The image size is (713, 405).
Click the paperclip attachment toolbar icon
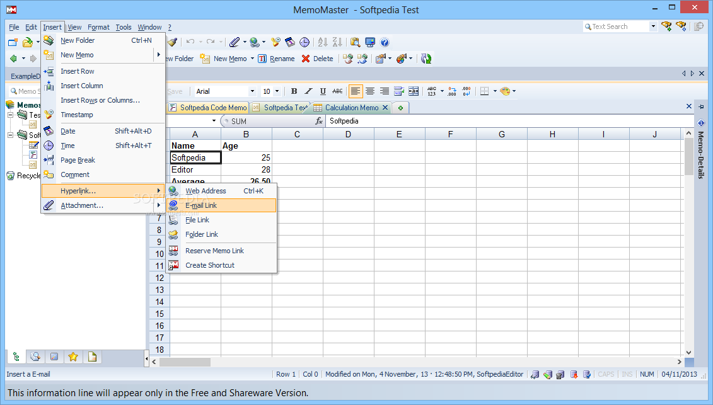[x=234, y=42]
